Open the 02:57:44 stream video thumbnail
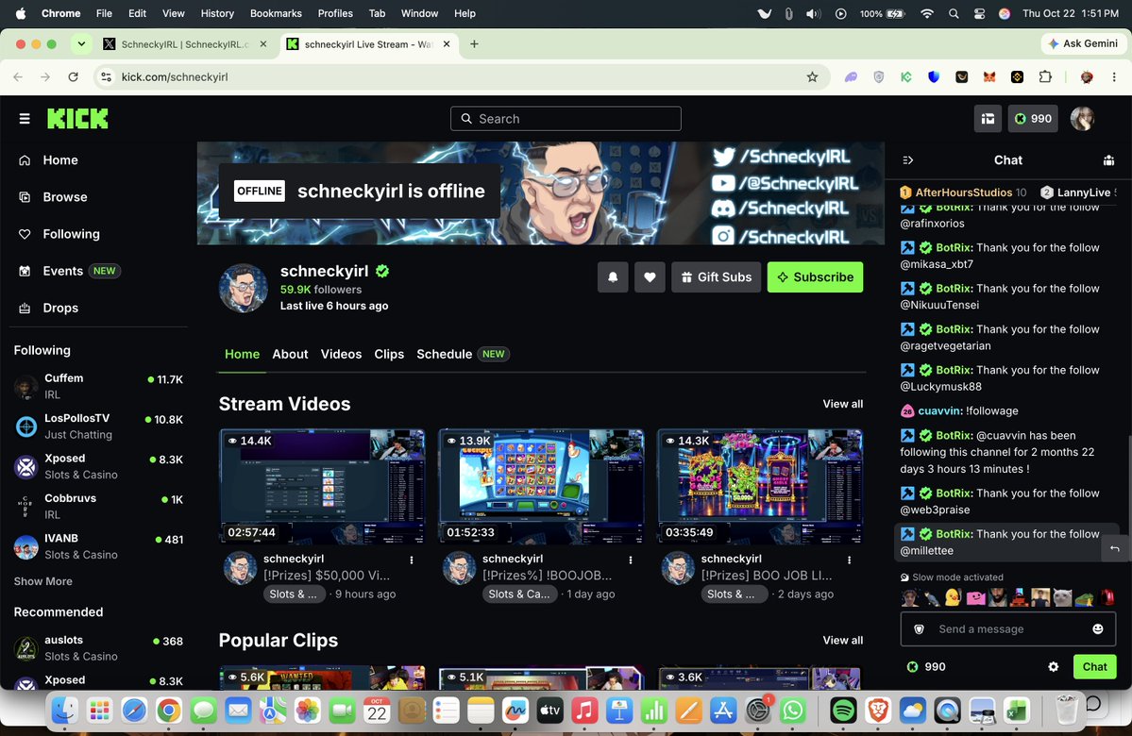The width and height of the screenshot is (1132, 736). pos(322,486)
